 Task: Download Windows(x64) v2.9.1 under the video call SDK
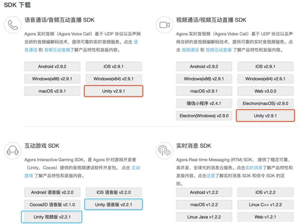pos(265,79)
